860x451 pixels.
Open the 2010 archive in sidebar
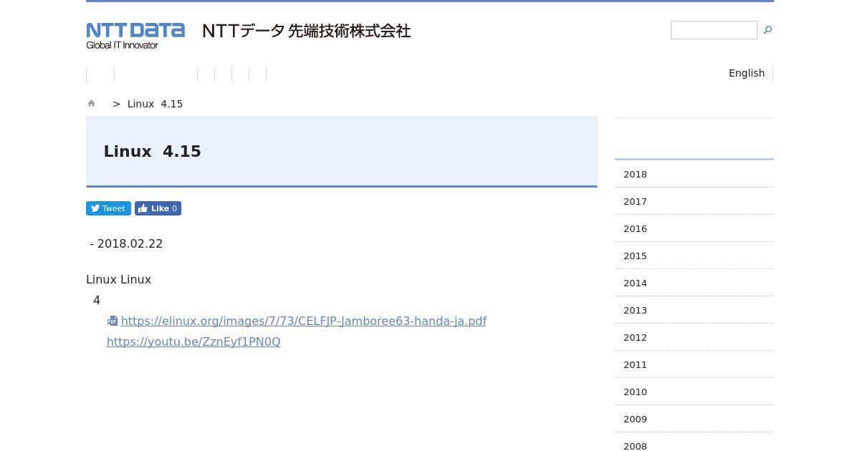[x=694, y=392]
